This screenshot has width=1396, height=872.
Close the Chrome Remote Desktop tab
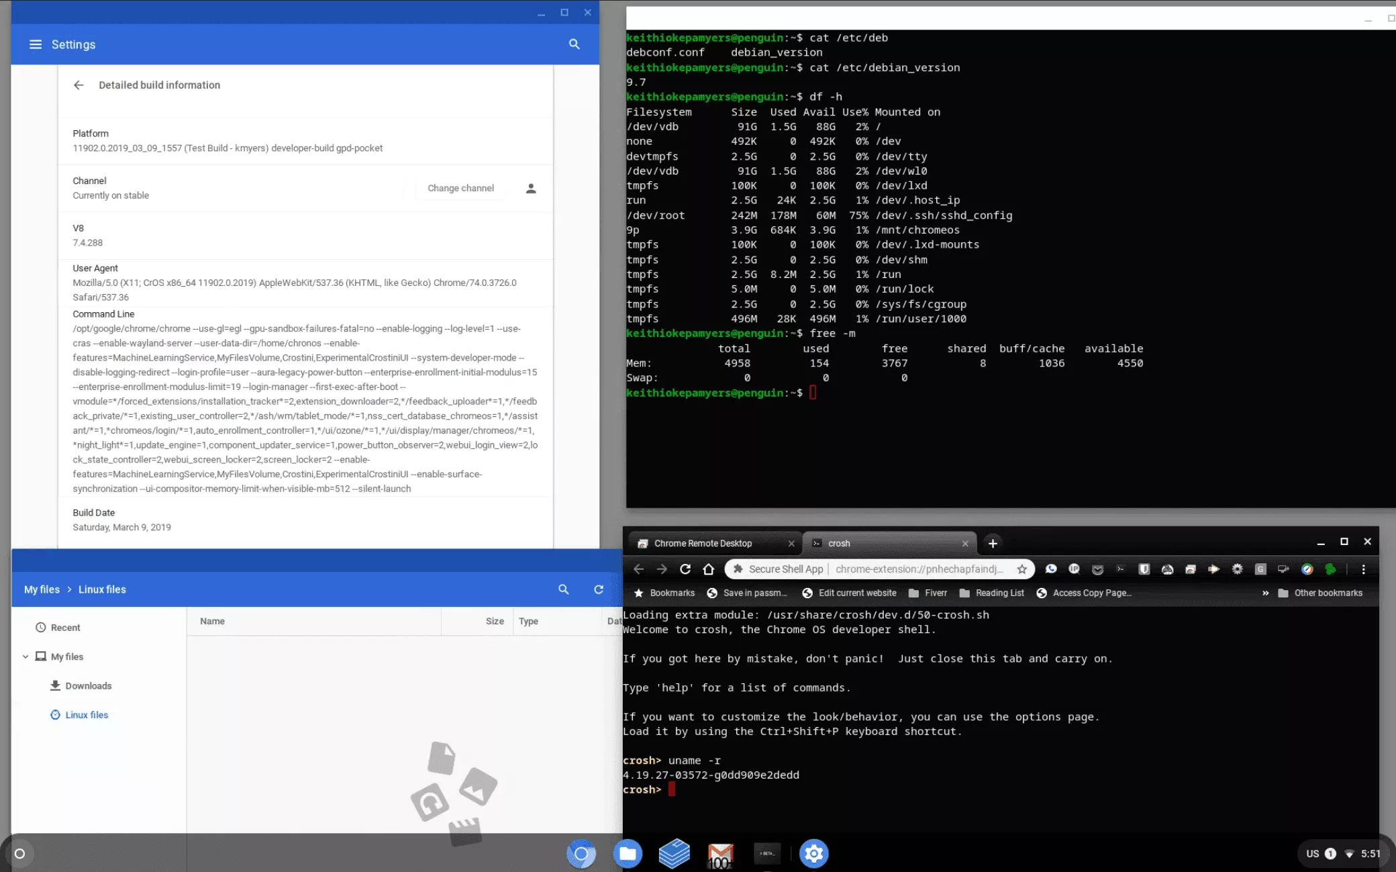pyautogui.click(x=791, y=544)
